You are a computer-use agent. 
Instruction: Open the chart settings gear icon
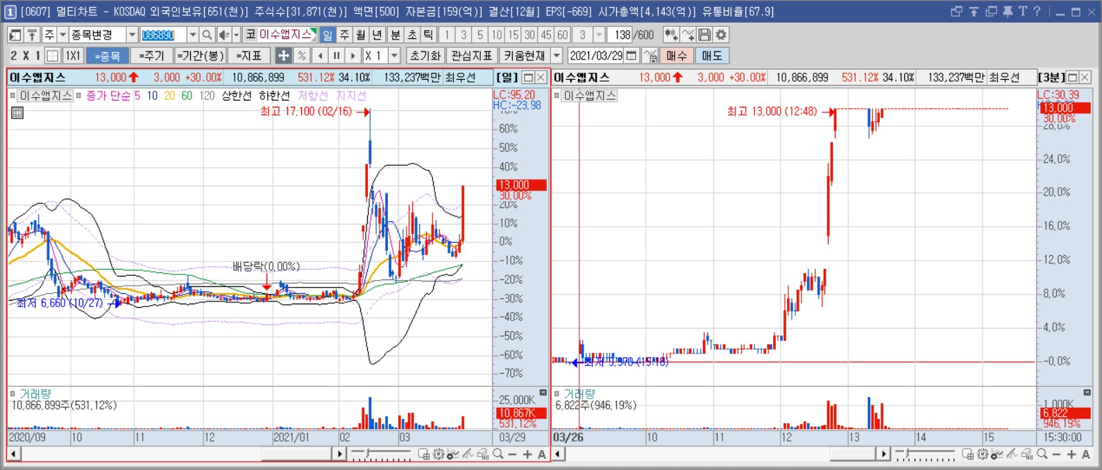(722, 35)
